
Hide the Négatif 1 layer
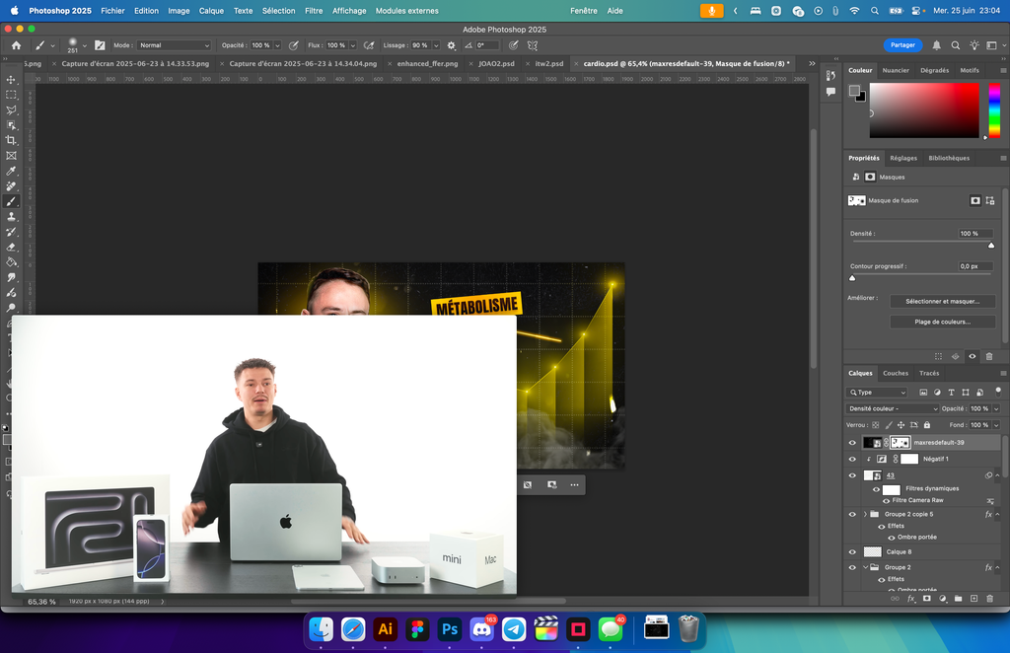point(852,459)
